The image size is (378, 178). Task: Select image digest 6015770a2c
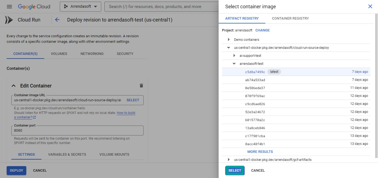coord(296,120)
